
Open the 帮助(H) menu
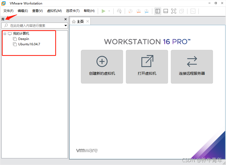coord(89,11)
